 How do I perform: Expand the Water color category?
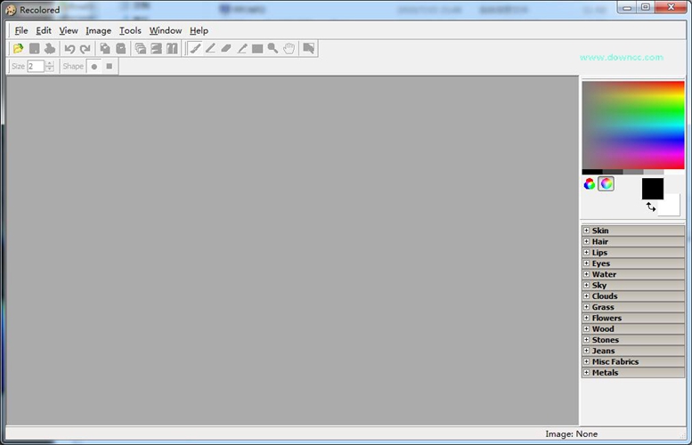coord(586,274)
